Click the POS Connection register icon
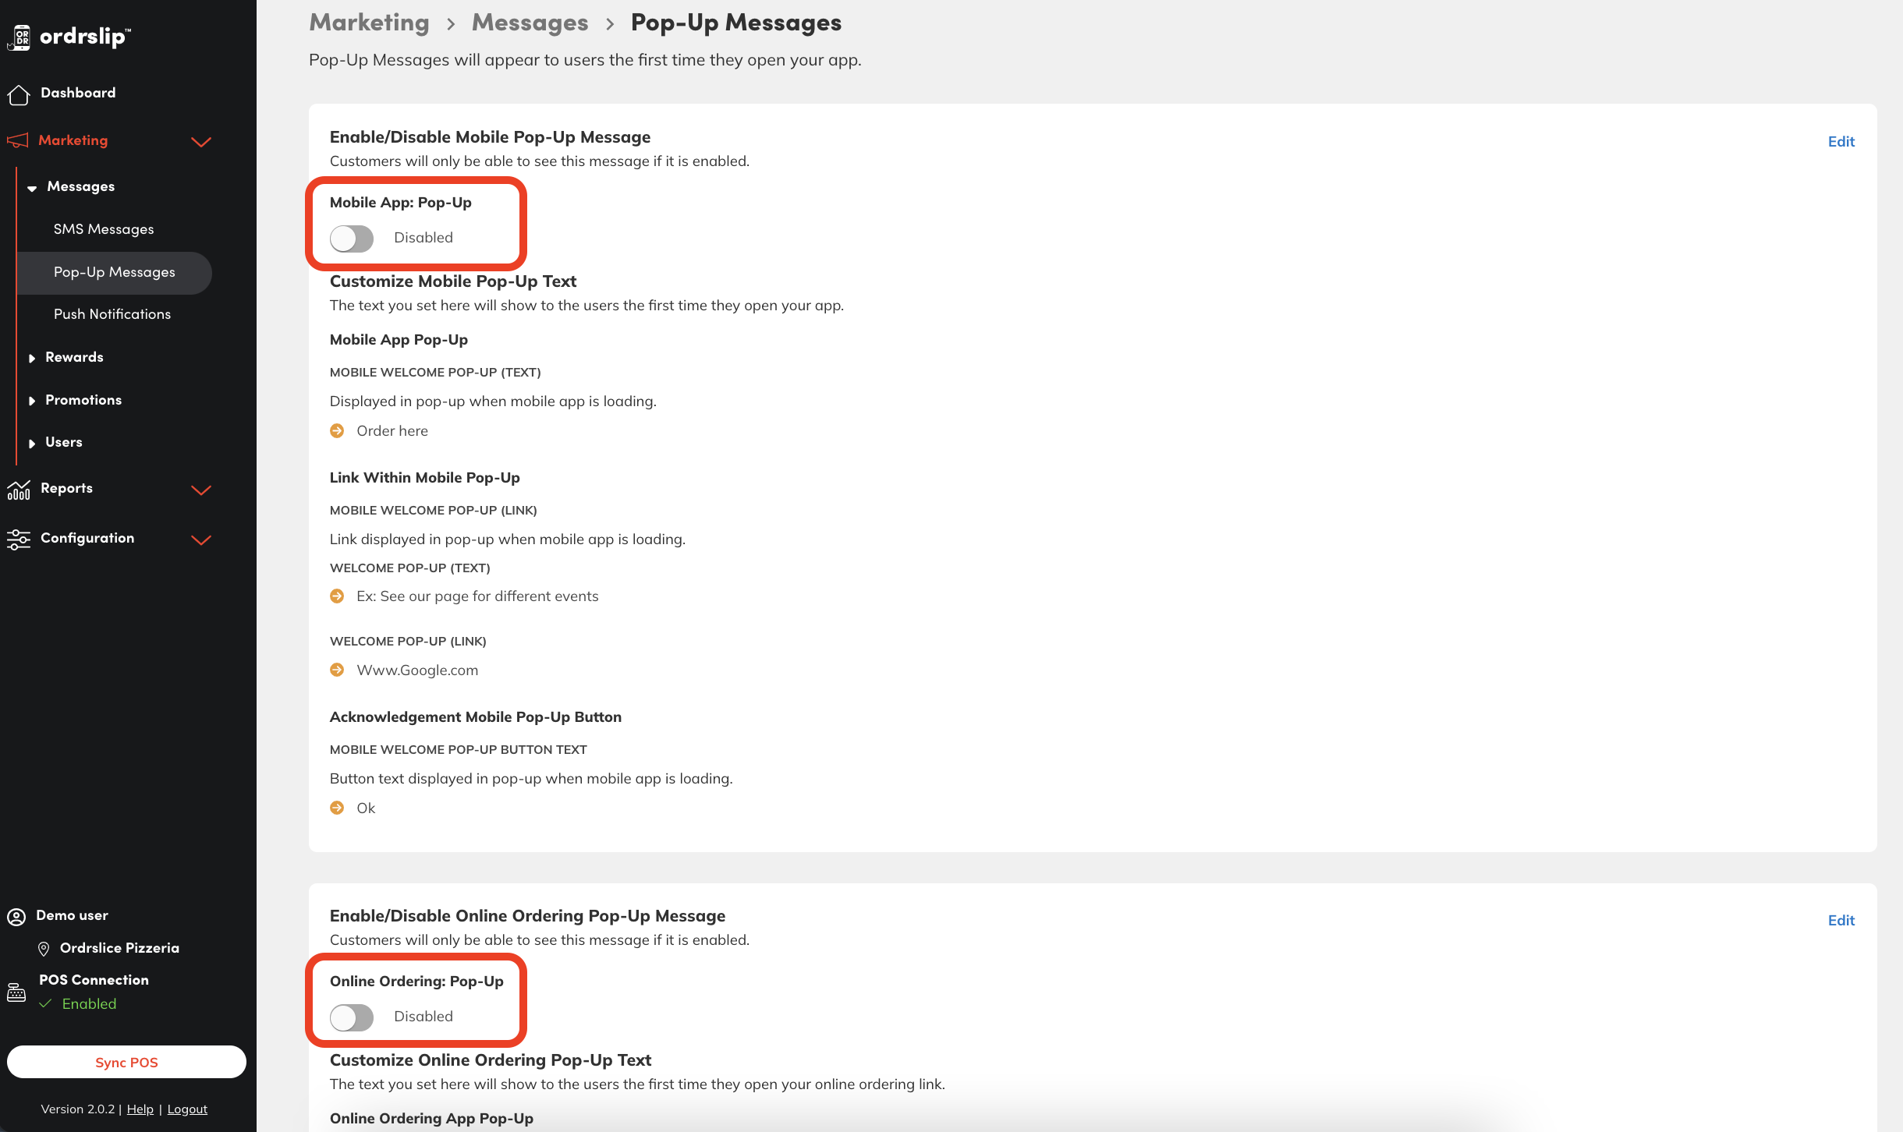This screenshot has width=1903, height=1132. 16,992
